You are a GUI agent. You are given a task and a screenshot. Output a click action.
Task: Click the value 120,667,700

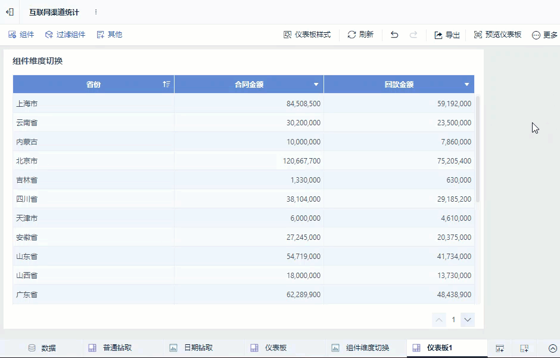click(x=301, y=161)
